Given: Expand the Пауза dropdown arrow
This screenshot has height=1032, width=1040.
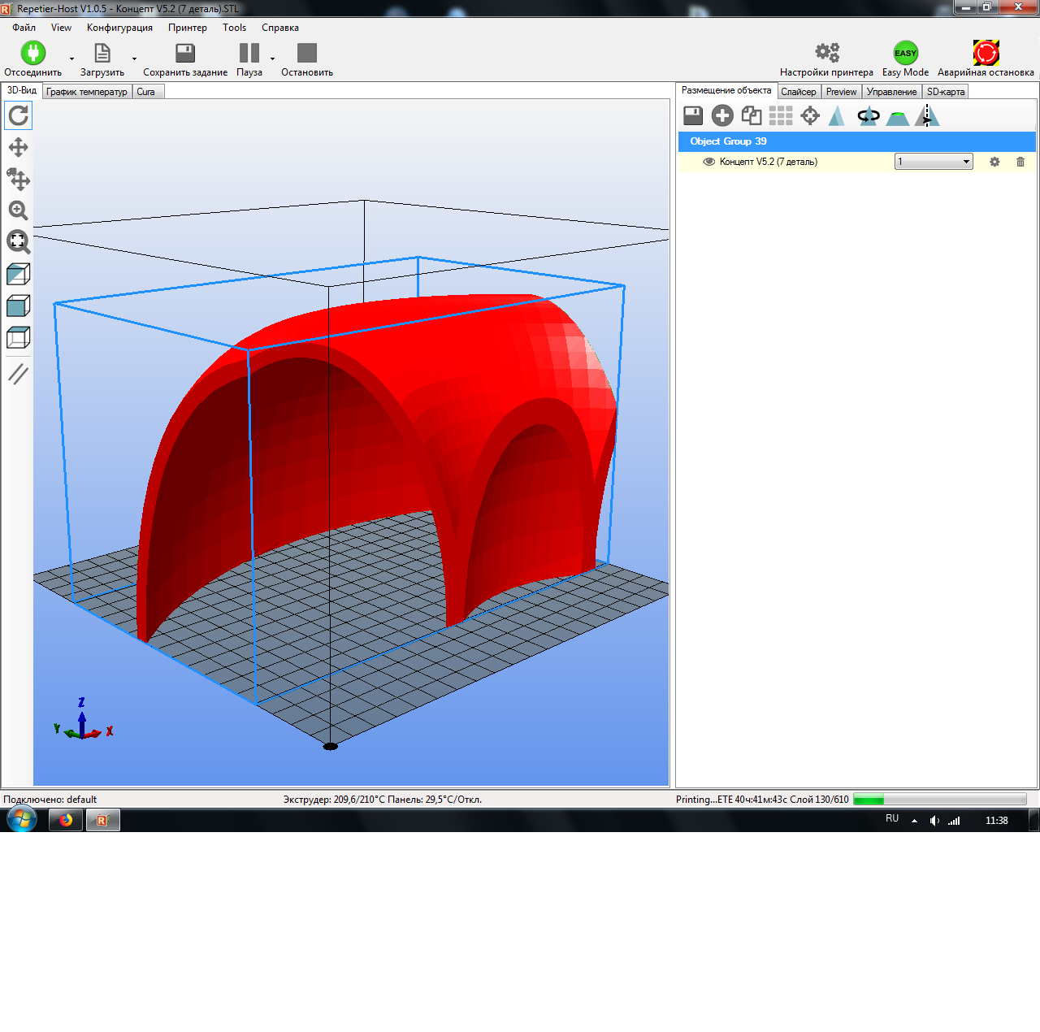Looking at the screenshot, I should (x=272, y=59).
